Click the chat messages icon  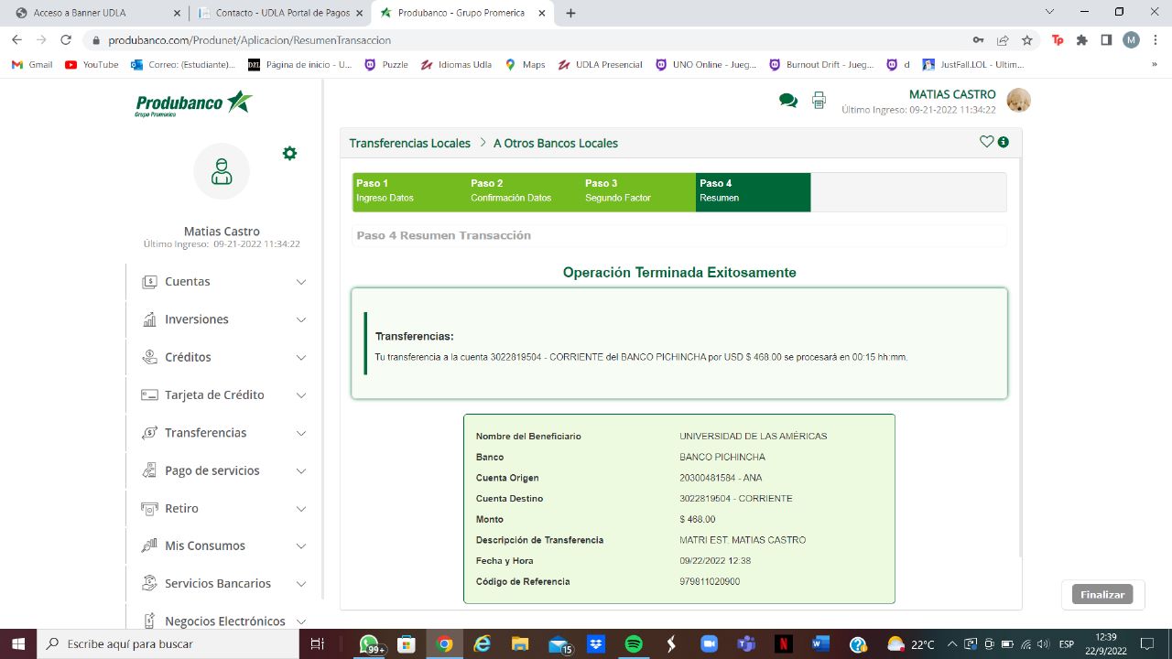pos(787,101)
